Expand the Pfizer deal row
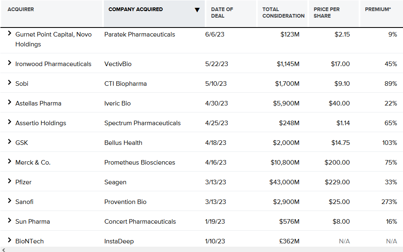403x252 pixels. point(9,181)
